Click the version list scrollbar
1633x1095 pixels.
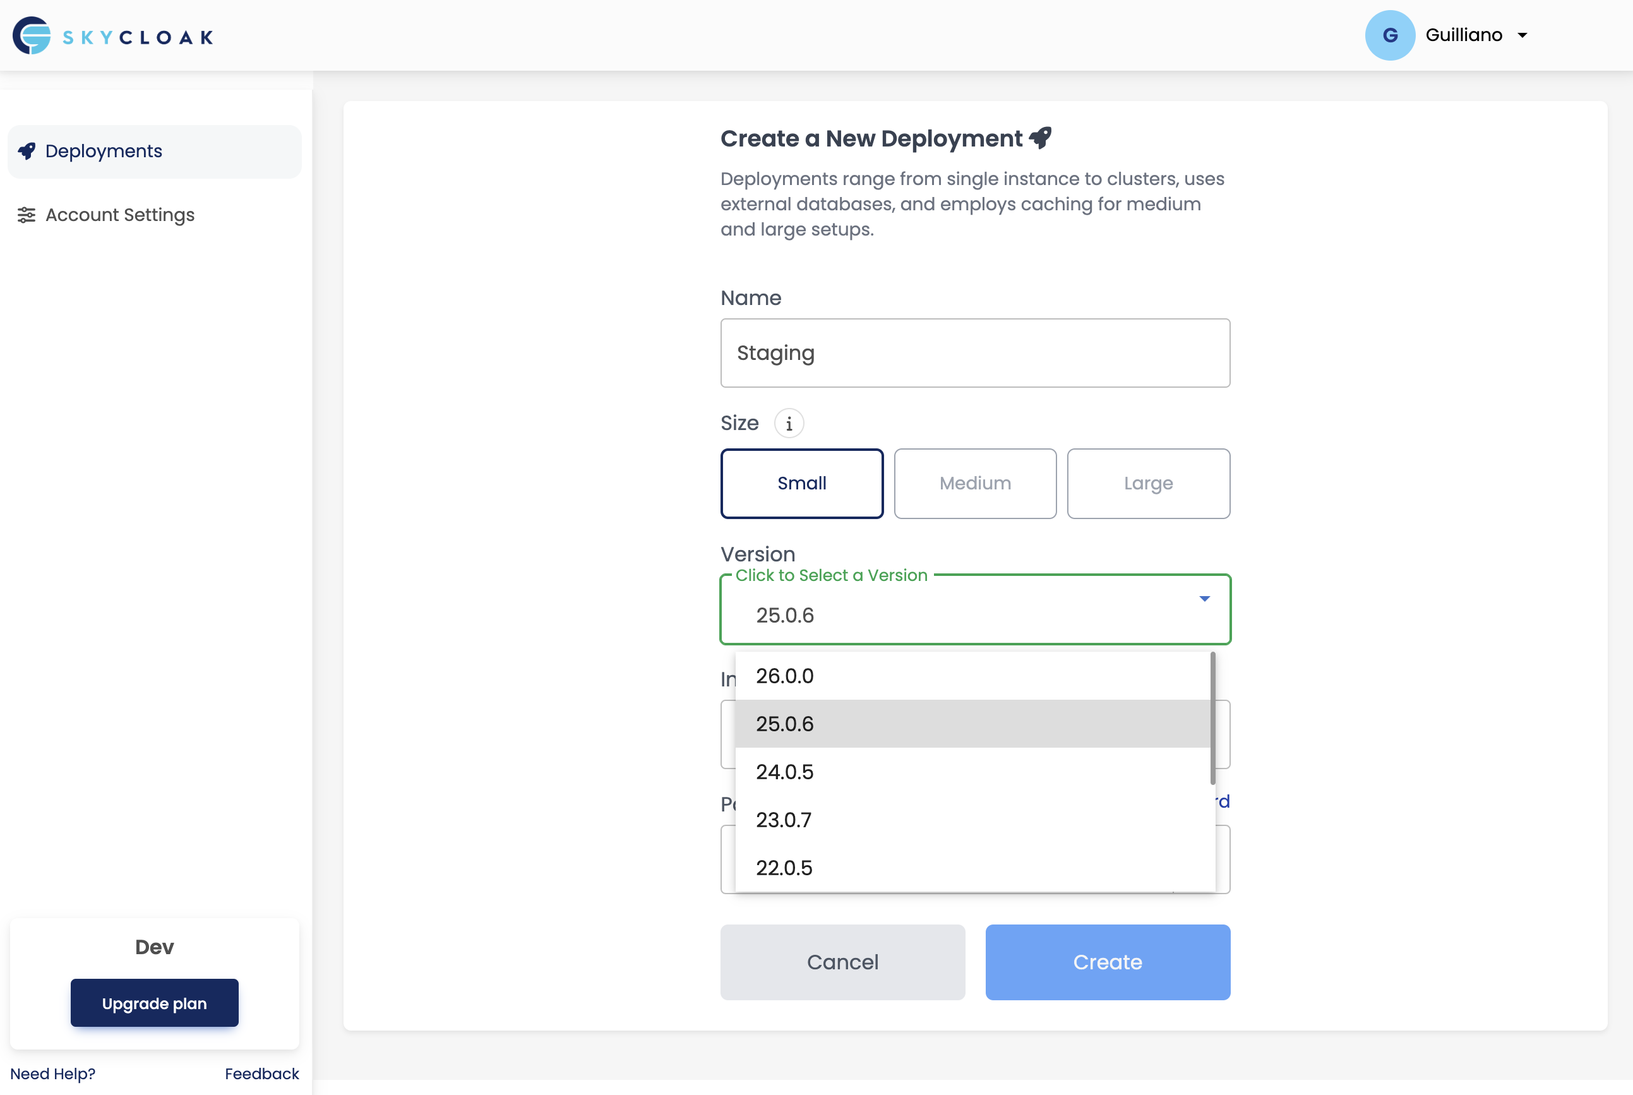coord(1212,718)
